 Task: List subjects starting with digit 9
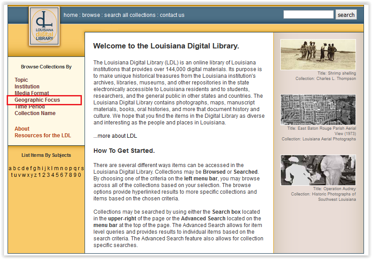coord(75,175)
